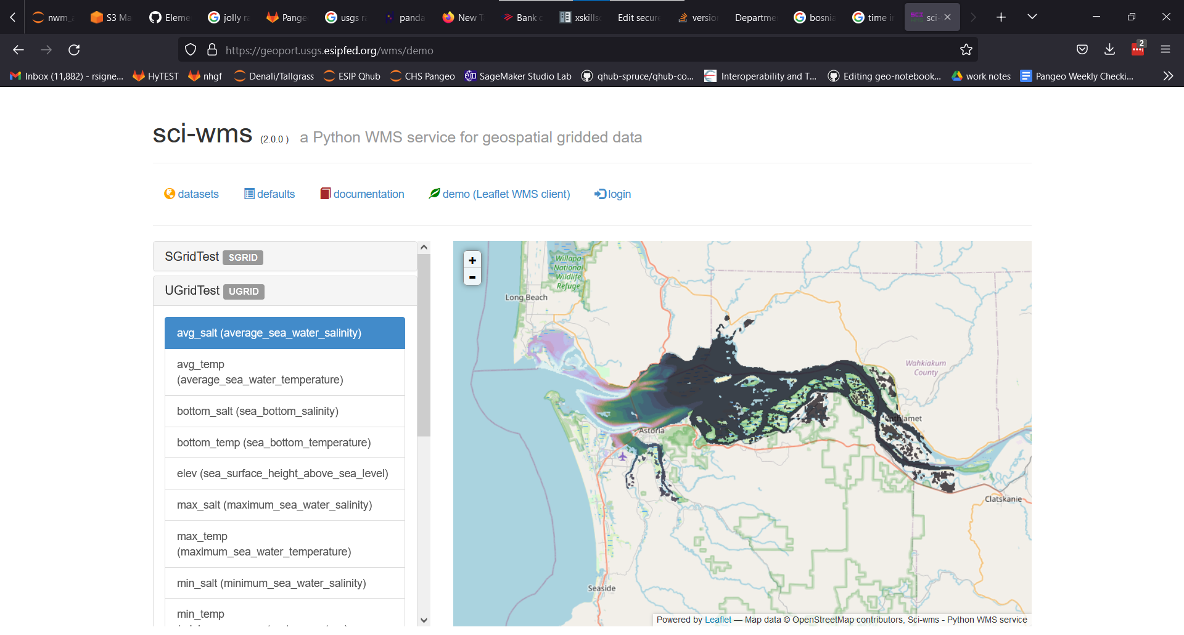Image resolution: width=1184 pixels, height=635 pixels.
Task: Click the tracking protection shield icon
Action: tap(190, 49)
